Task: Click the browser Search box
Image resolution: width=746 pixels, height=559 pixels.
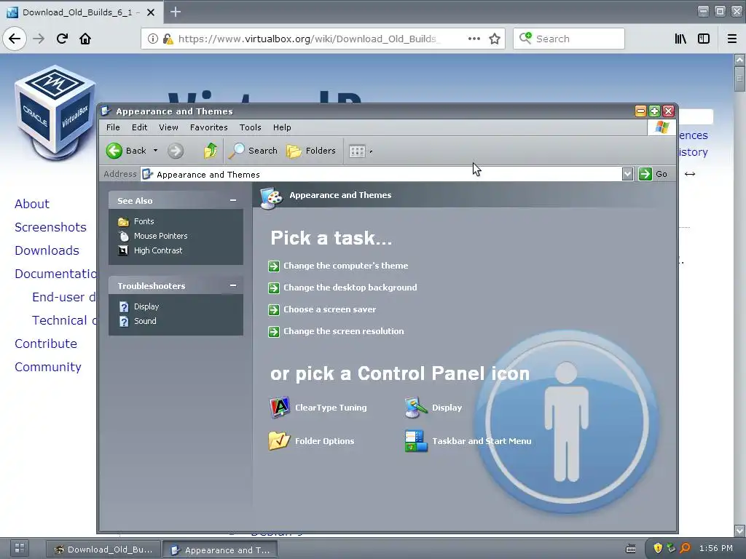Action: tap(569, 39)
